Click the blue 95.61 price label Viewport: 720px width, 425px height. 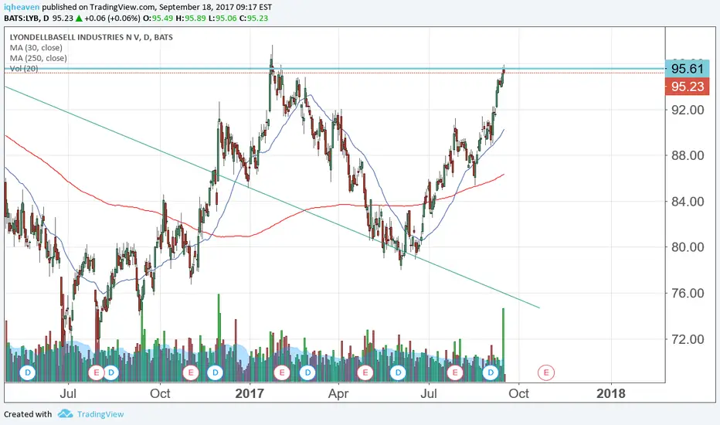coord(687,69)
